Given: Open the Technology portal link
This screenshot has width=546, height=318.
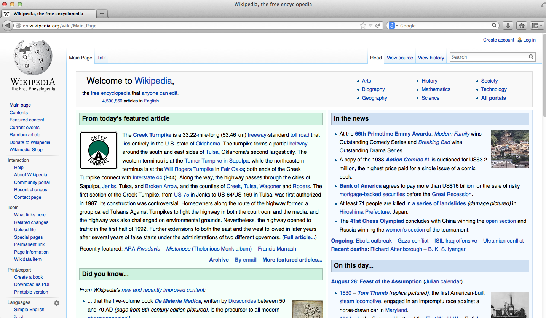Looking at the screenshot, I should pyautogui.click(x=494, y=89).
